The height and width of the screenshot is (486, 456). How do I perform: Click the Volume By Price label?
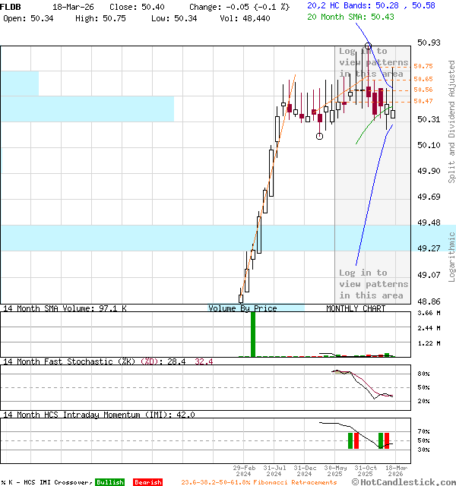coord(242,308)
